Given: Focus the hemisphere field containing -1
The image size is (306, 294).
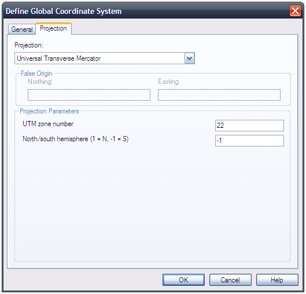Looking at the screenshot, I should (249, 141).
